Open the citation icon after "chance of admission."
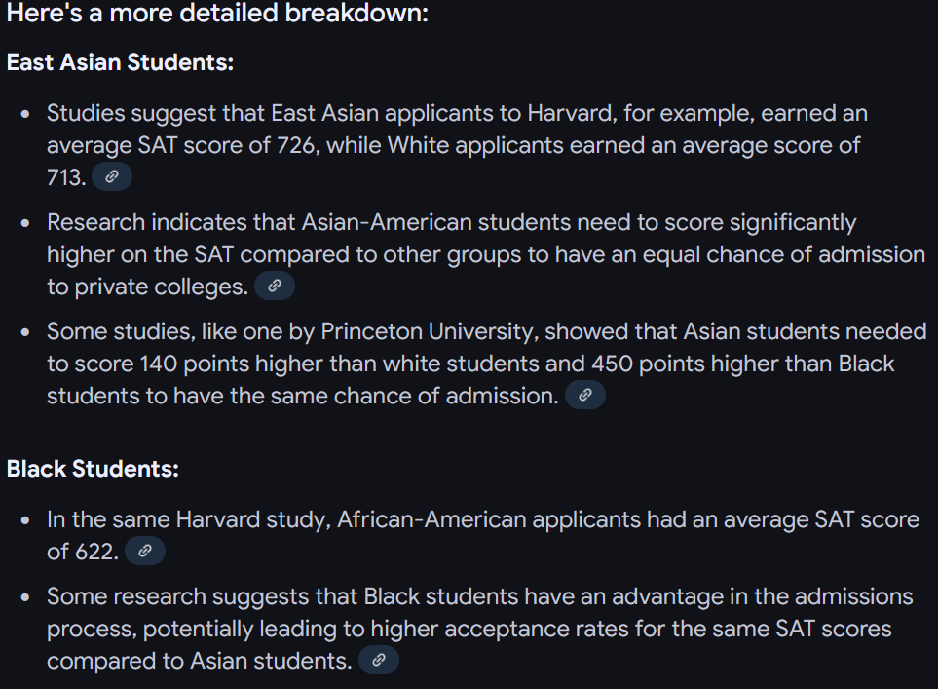 (x=585, y=395)
